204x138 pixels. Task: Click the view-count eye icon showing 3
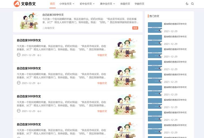[x=38, y=55]
